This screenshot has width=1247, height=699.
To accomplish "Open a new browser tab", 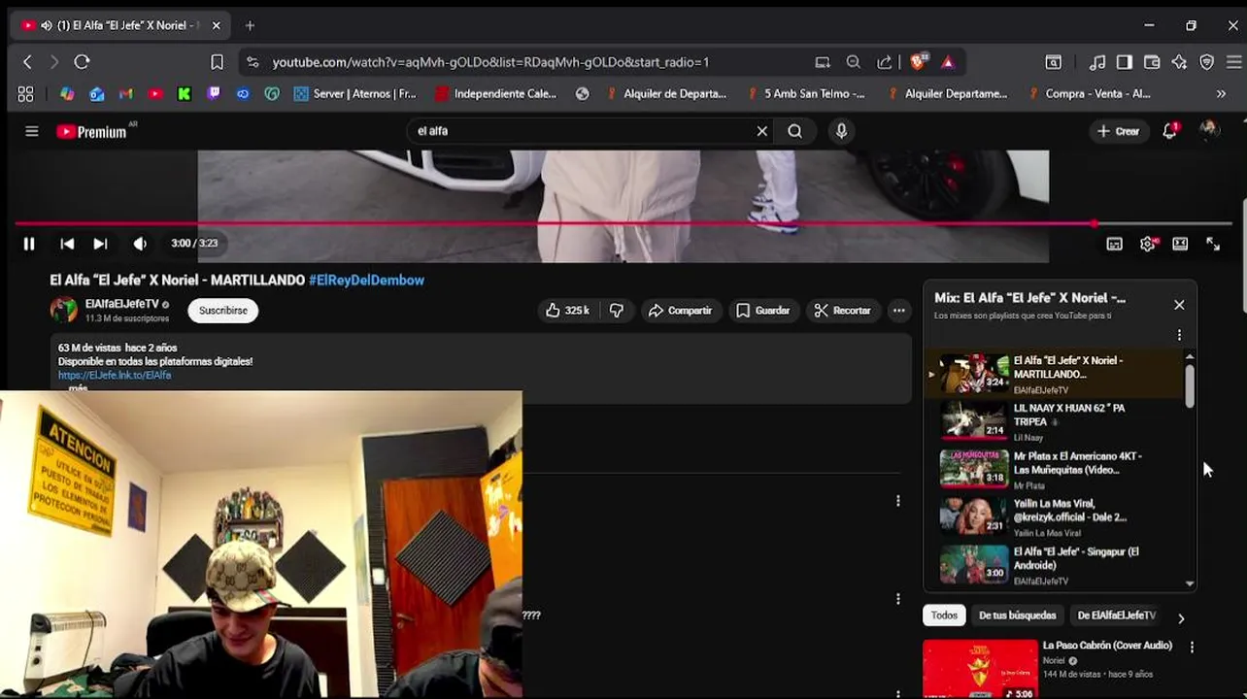I will [250, 25].
